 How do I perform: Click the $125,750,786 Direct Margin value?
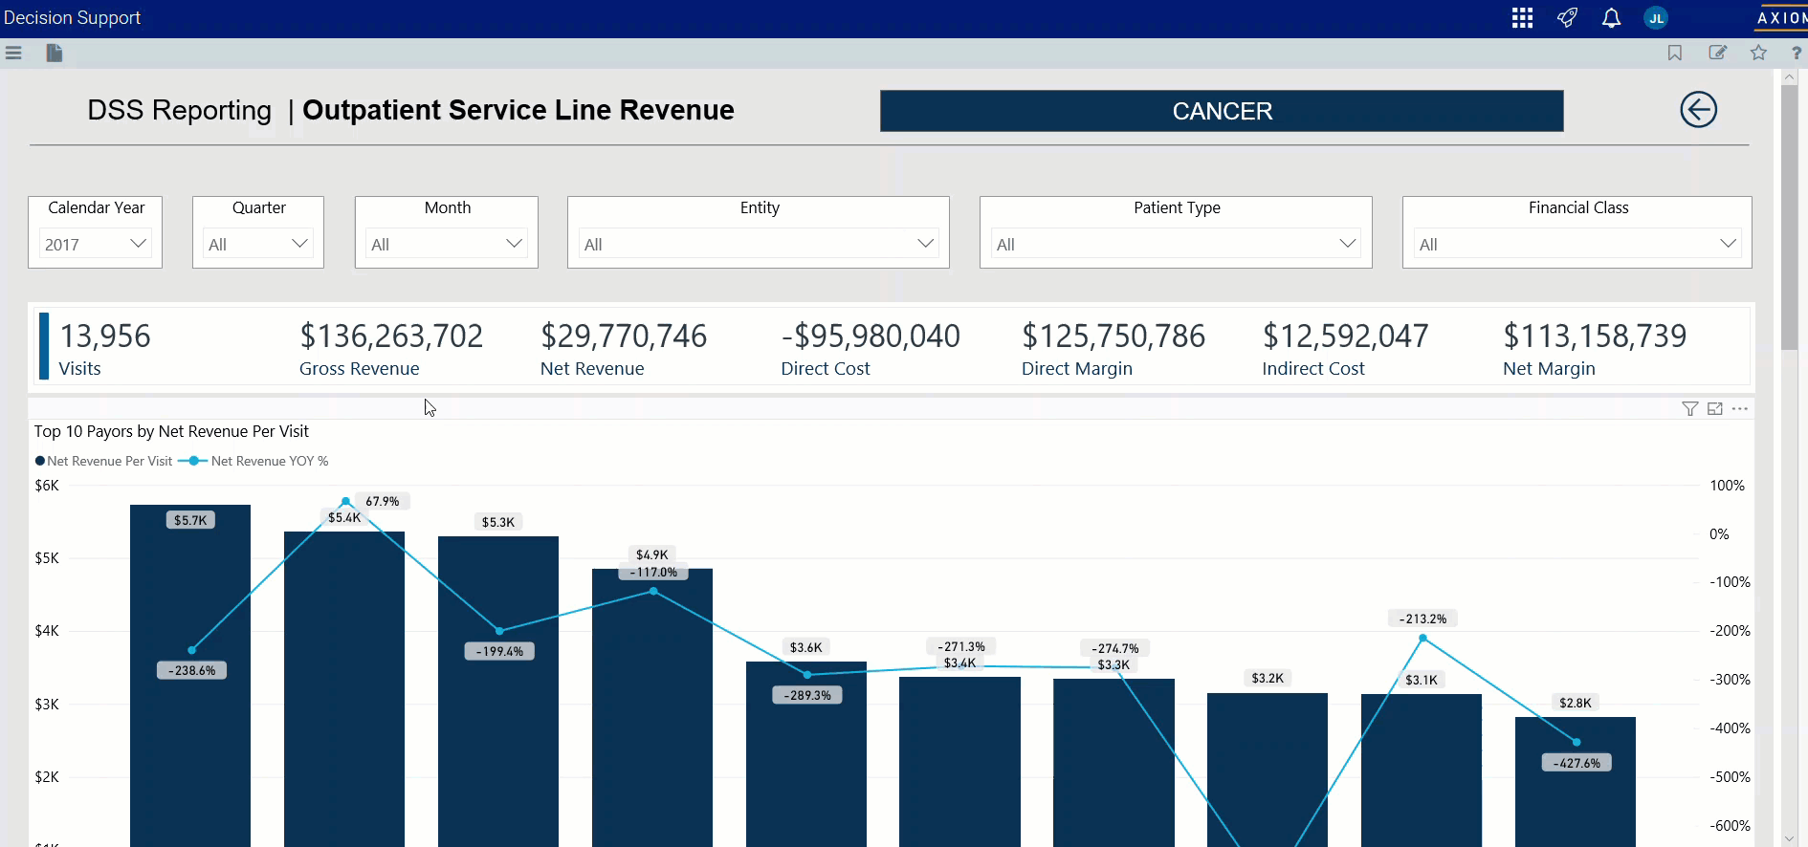[x=1113, y=336]
